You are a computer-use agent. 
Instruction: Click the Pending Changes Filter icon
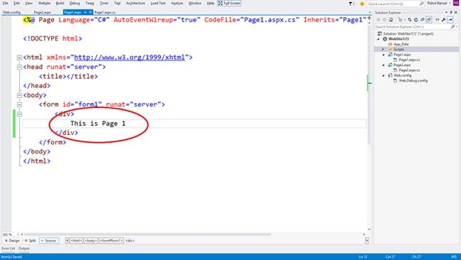(x=400, y=20)
